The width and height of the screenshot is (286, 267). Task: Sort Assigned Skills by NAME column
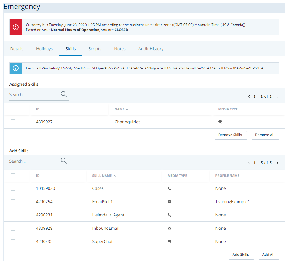pyautogui.click(x=121, y=109)
